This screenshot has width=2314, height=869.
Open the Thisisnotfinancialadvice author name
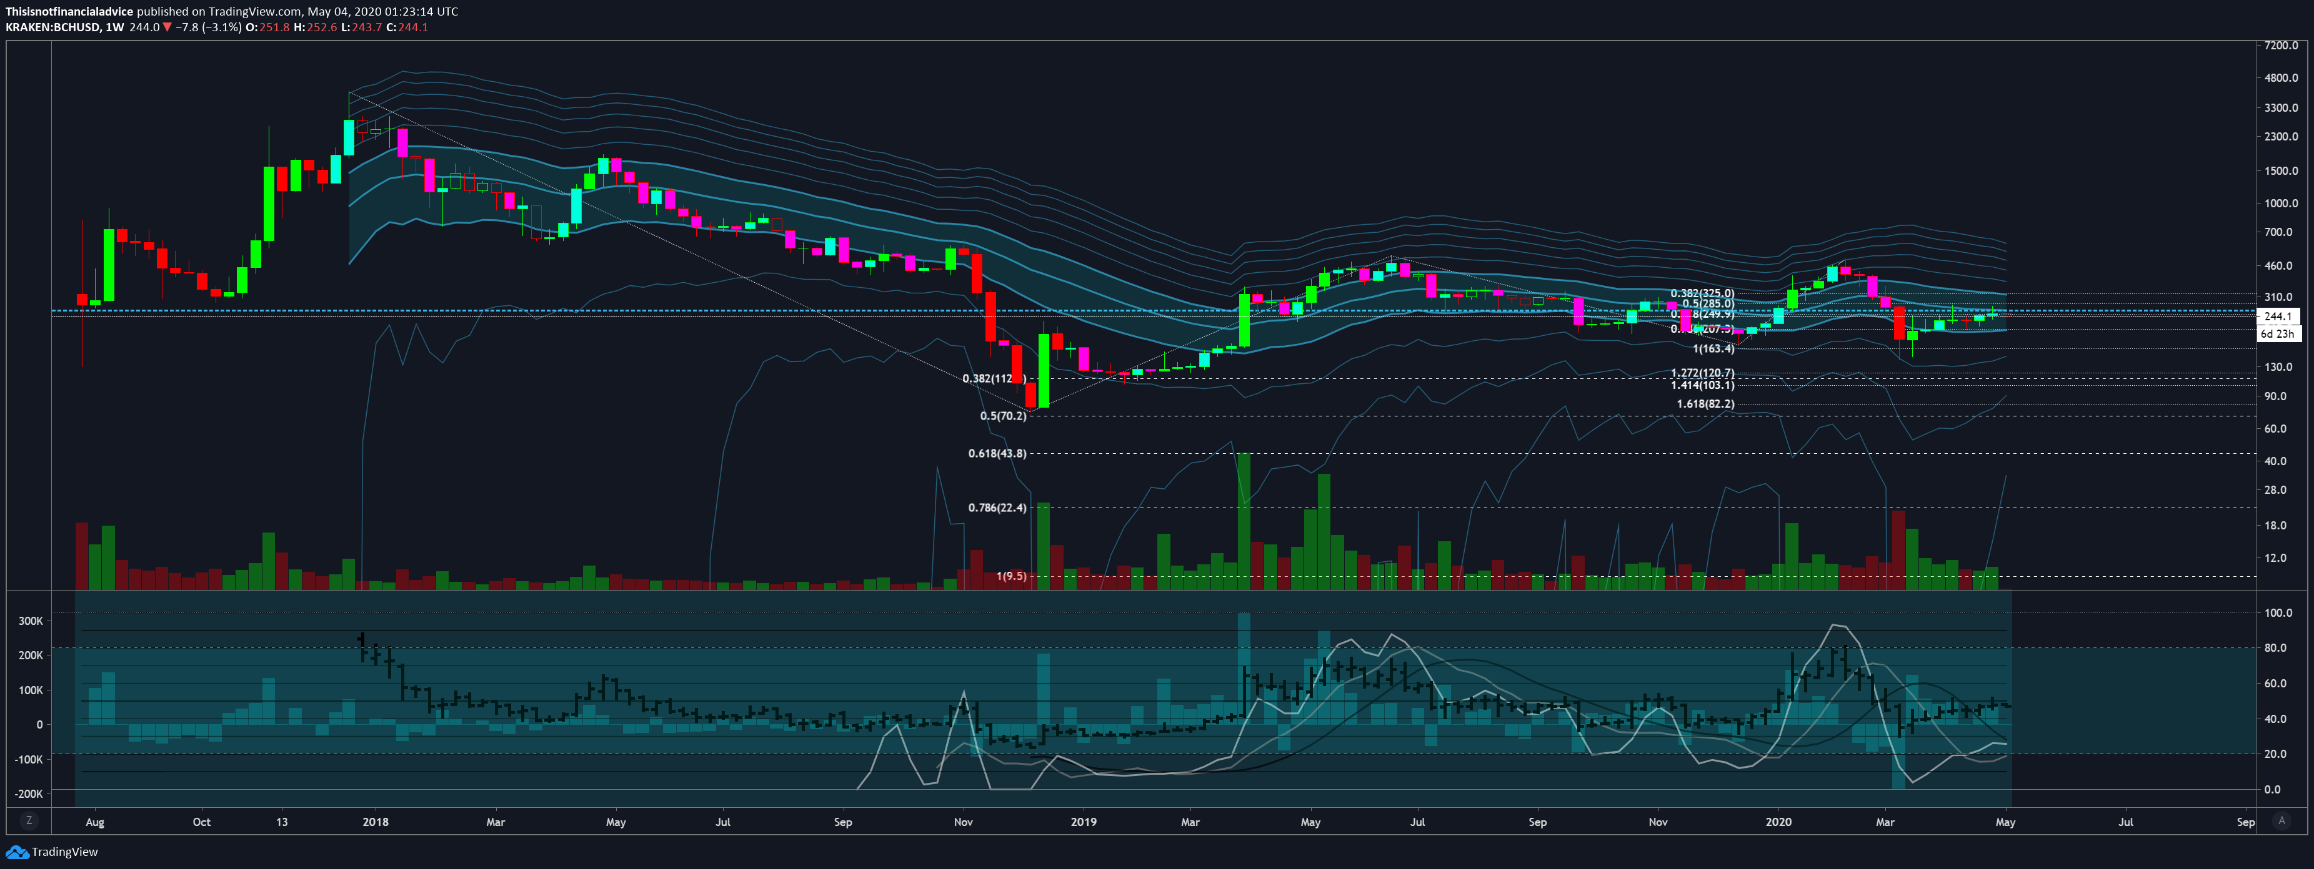pos(69,12)
